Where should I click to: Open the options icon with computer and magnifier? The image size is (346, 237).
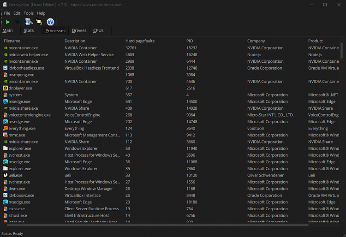pyautogui.click(x=29, y=22)
